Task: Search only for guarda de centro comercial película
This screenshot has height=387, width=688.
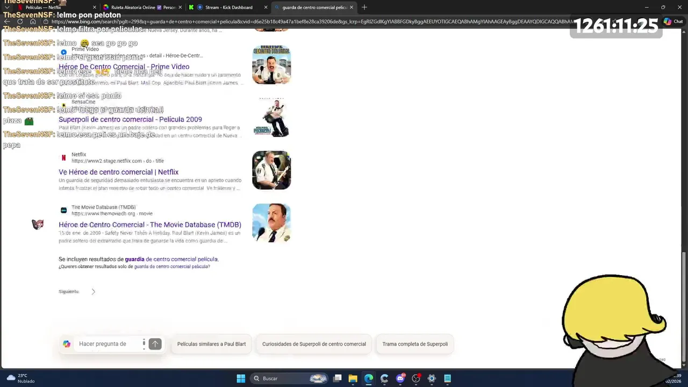Action: (171, 267)
